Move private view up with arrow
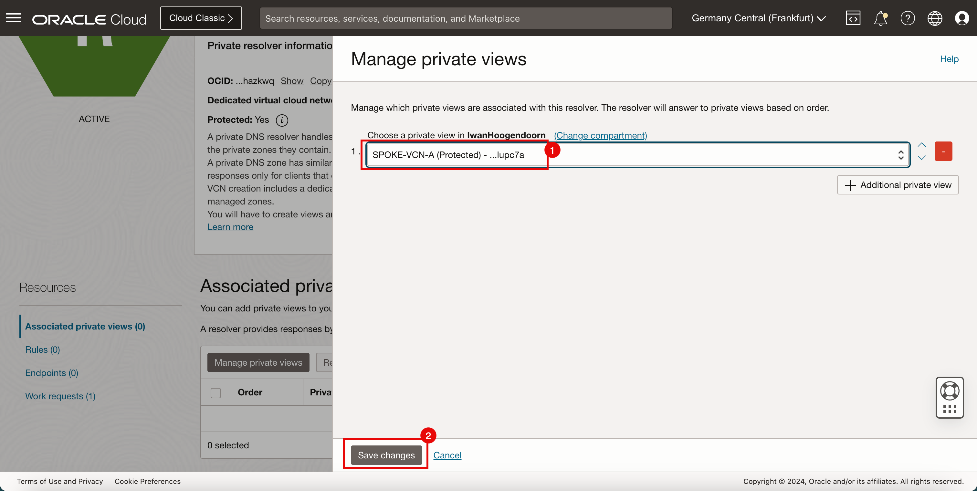977x491 pixels. (x=922, y=145)
